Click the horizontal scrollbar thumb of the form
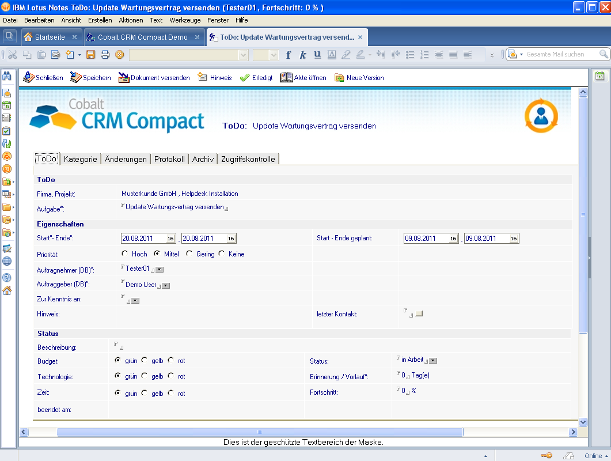The width and height of the screenshot is (611, 461). click(x=260, y=432)
